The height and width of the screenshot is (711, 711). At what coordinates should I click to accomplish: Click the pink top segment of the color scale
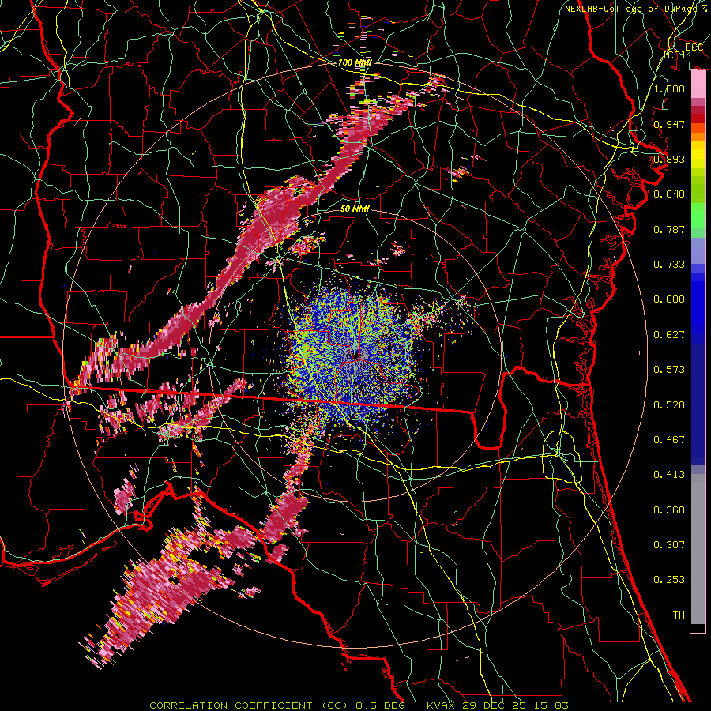pos(698,85)
